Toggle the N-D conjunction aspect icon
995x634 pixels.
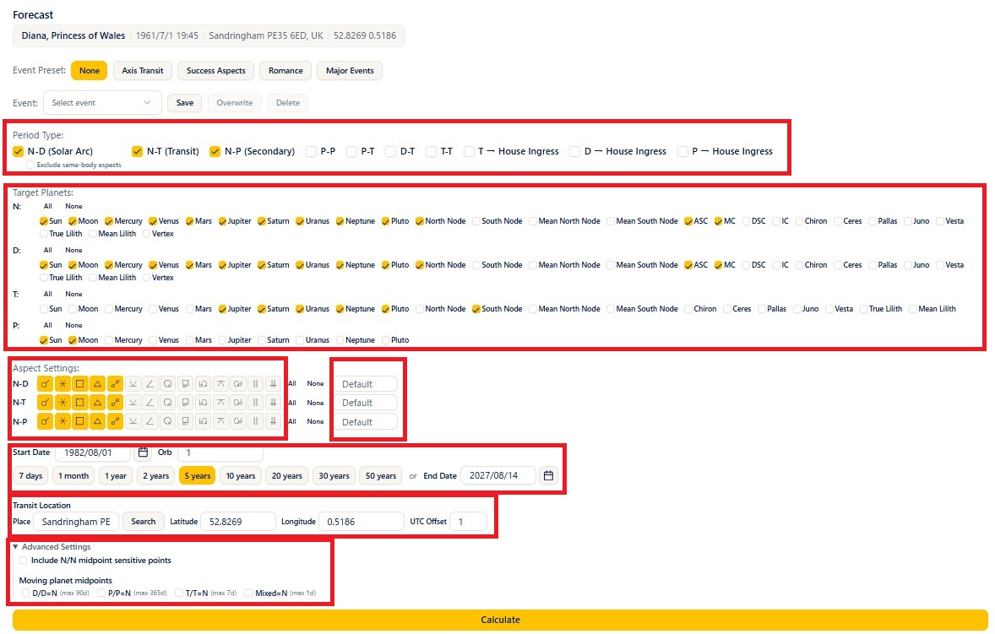tap(45, 383)
